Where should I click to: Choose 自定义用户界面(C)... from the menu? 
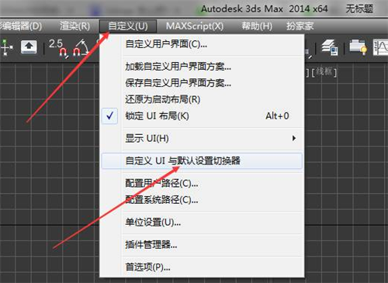click(x=202, y=44)
